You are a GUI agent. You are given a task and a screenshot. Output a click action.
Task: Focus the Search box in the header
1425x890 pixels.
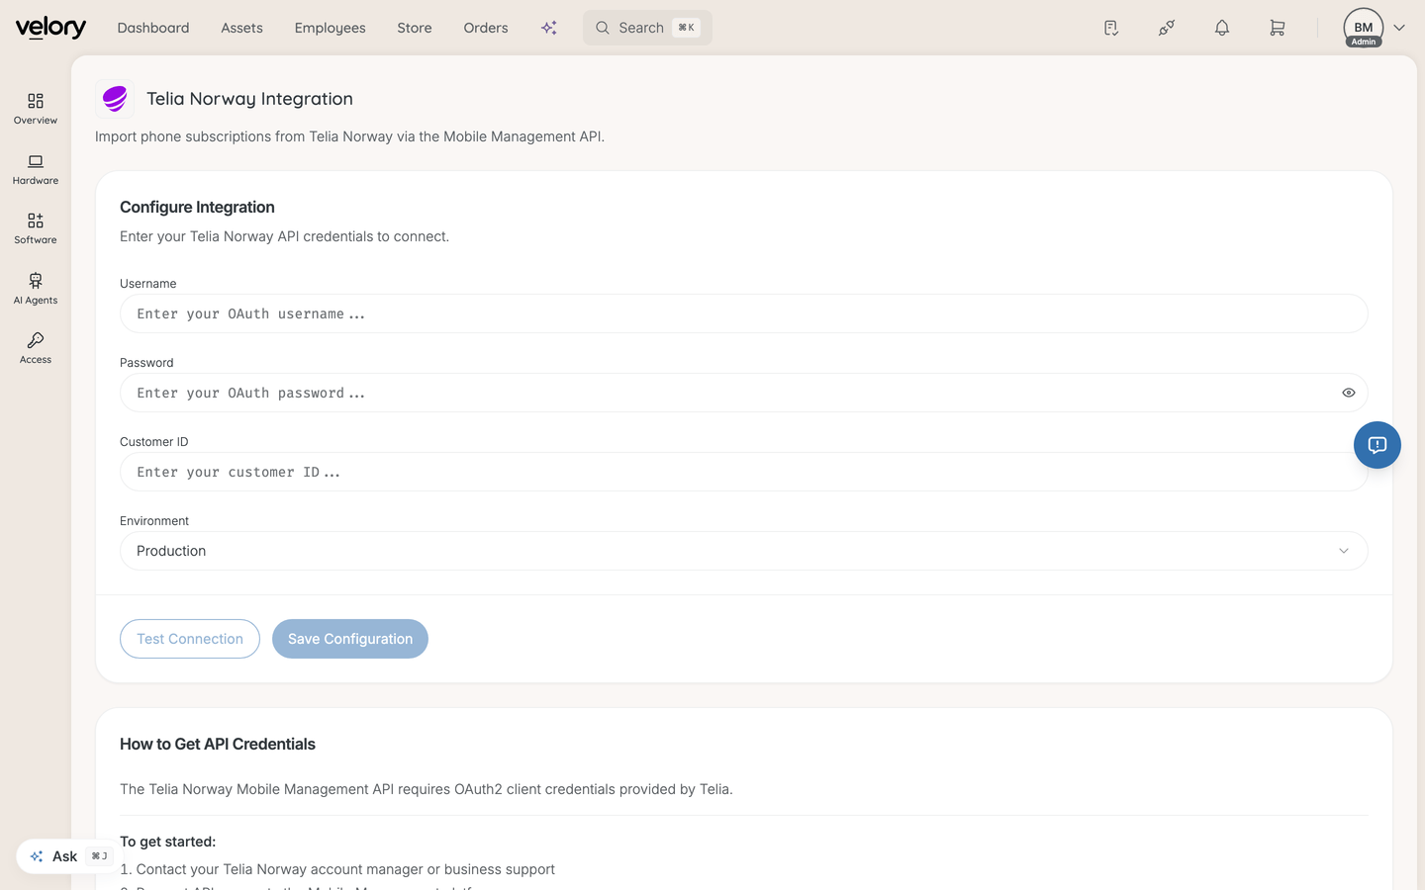point(647,28)
